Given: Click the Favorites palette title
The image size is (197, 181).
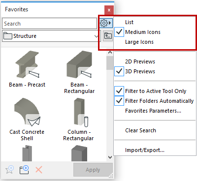Looking at the screenshot, I should 17,9.
